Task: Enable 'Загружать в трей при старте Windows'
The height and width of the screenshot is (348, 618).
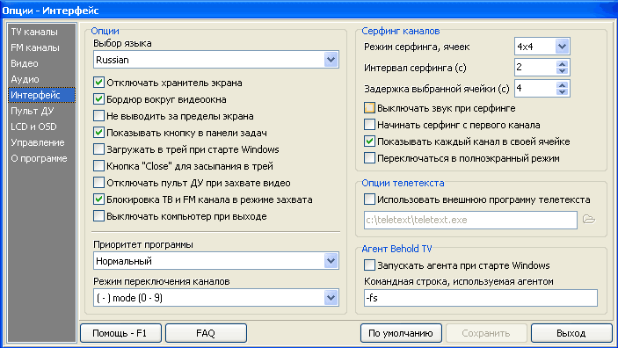Action: click(98, 149)
